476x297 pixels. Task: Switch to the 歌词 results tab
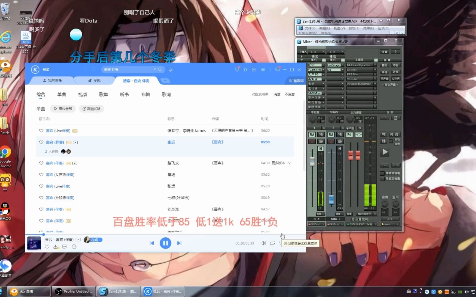pyautogui.click(x=166, y=94)
